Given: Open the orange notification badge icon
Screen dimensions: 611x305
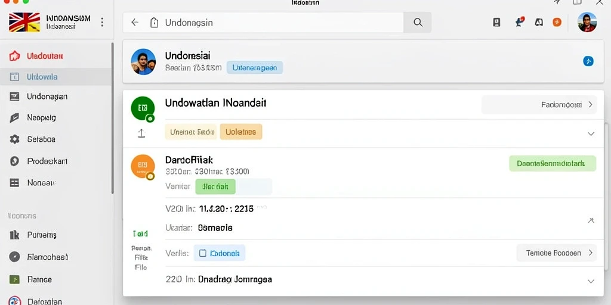Looking at the screenshot, I should 557,23.
